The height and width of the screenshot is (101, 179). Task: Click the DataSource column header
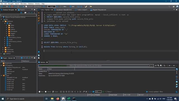29,61
